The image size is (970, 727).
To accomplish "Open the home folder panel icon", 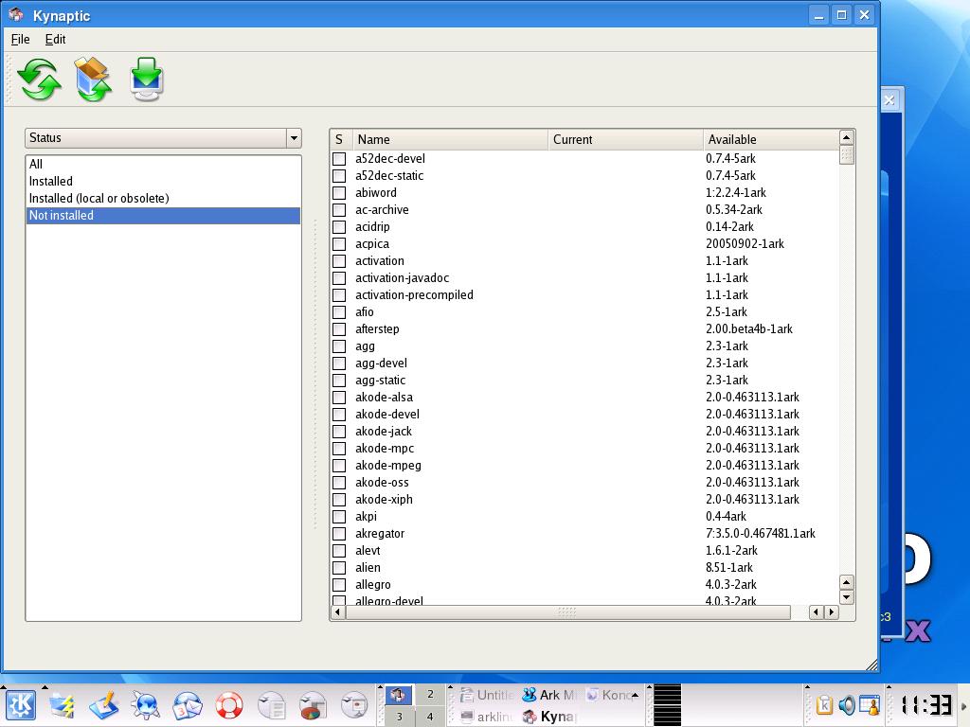I will point(62,704).
